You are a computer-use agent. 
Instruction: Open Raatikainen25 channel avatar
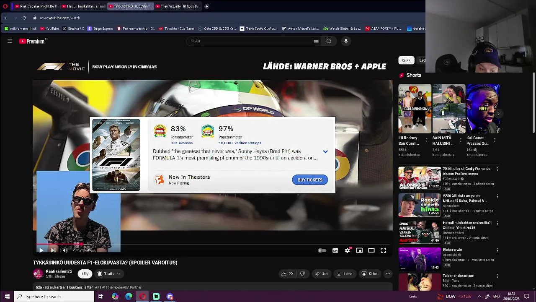38,274
